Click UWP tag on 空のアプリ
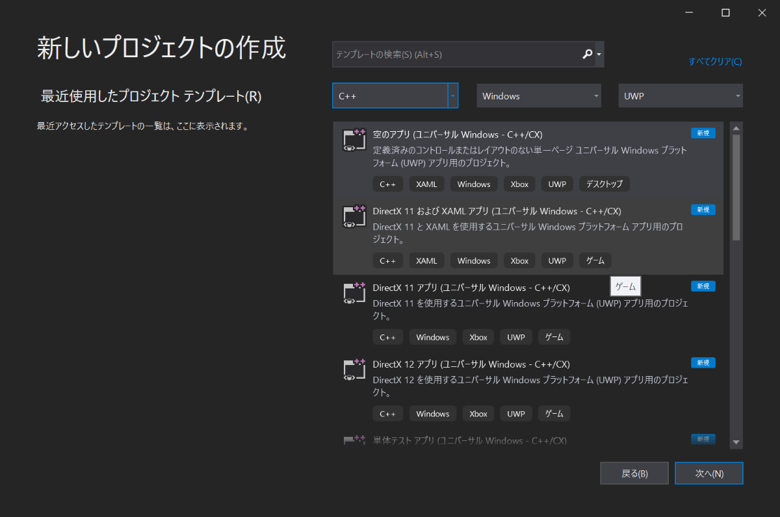 (x=557, y=184)
